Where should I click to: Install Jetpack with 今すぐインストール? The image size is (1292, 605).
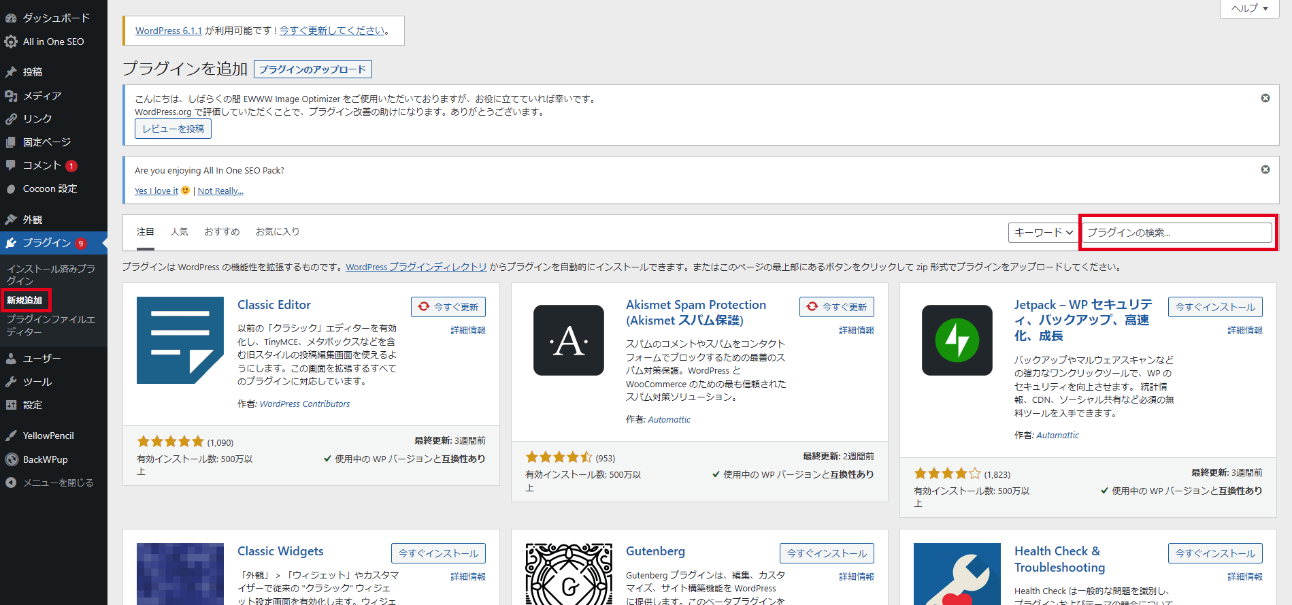pyautogui.click(x=1215, y=307)
